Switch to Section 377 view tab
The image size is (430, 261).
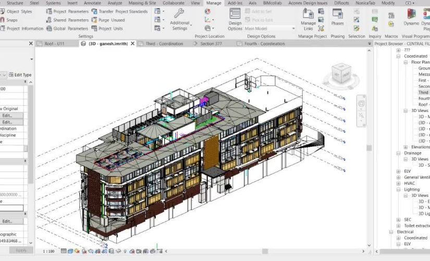[214, 44]
